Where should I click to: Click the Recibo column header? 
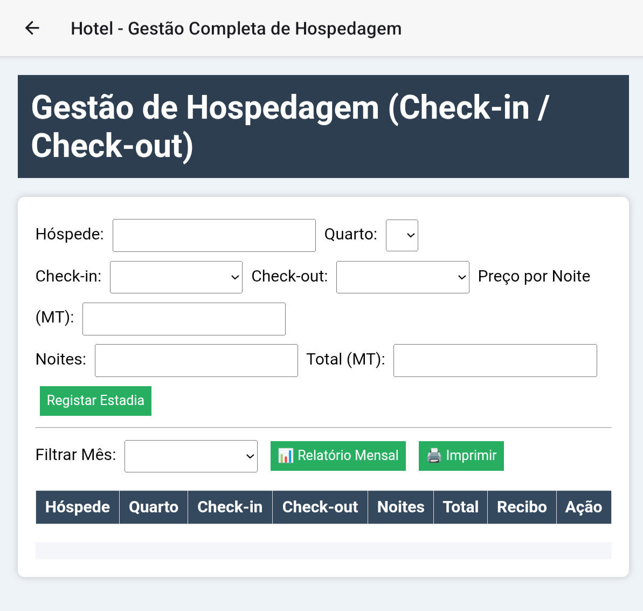point(522,507)
